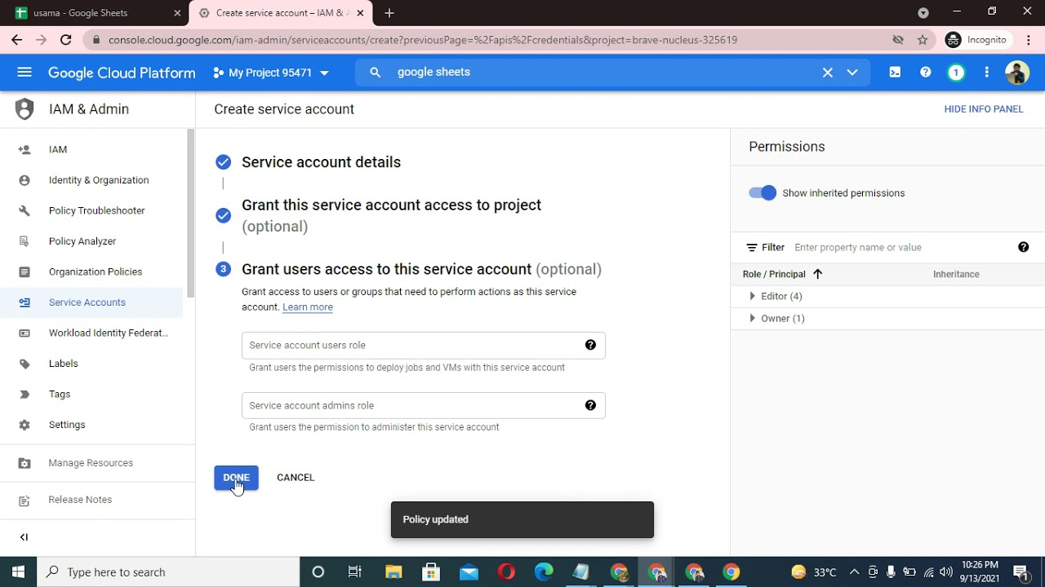
Task: Show help for Service account users role
Action: coord(590,345)
